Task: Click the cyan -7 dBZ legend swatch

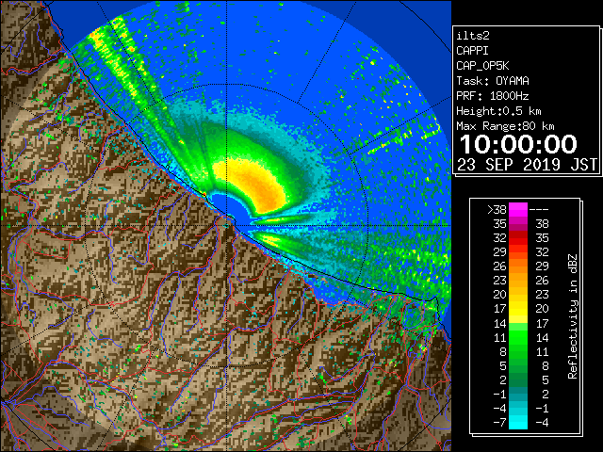Action: 518,423
